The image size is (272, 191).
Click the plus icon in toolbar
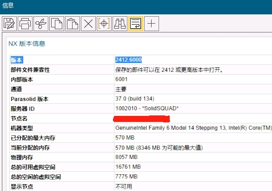pyautogui.click(x=152, y=24)
